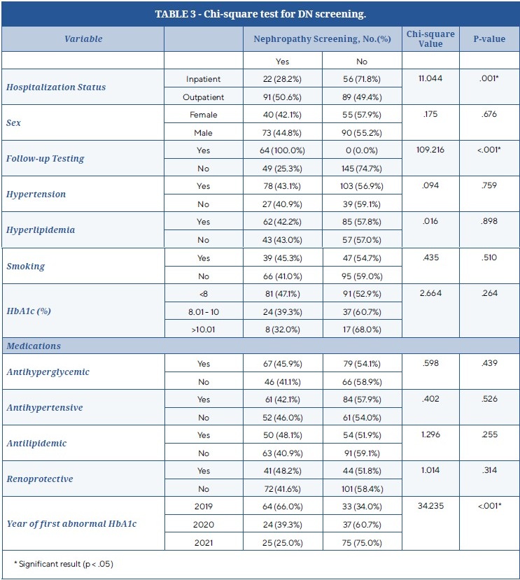
Task: Click the 109.216 chi-square value
Action: 430,150
